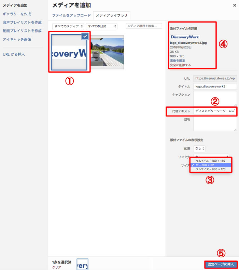The height and width of the screenshot is (270, 239).
Task: Select the 中 – 300 × 52 size option
Action: (x=210, y=165)
